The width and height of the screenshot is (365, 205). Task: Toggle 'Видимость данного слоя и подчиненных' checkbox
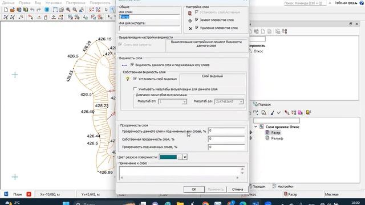(x=132, y=64)
